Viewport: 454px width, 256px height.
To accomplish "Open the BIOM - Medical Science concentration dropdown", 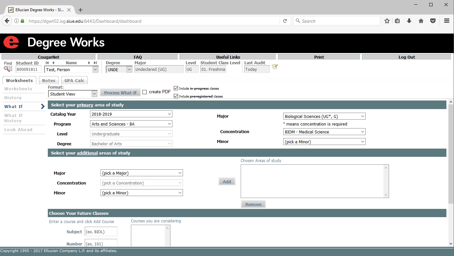I will pyautogui.click(x=324, y=132).
